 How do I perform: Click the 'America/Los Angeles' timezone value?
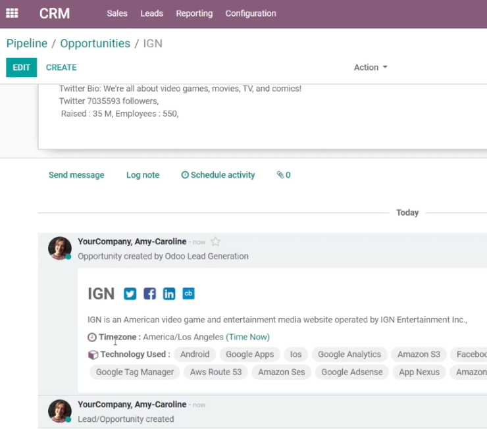click(x=183, y=337)
